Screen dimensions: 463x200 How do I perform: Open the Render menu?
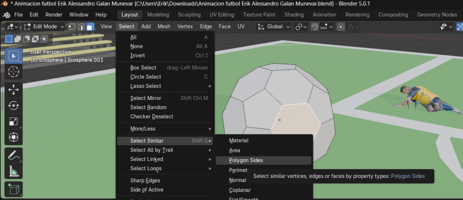coord(54,15)
